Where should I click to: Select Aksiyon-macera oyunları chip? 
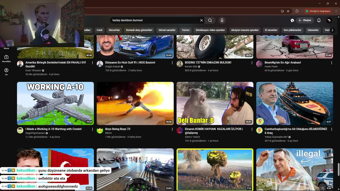coord(245,30)
